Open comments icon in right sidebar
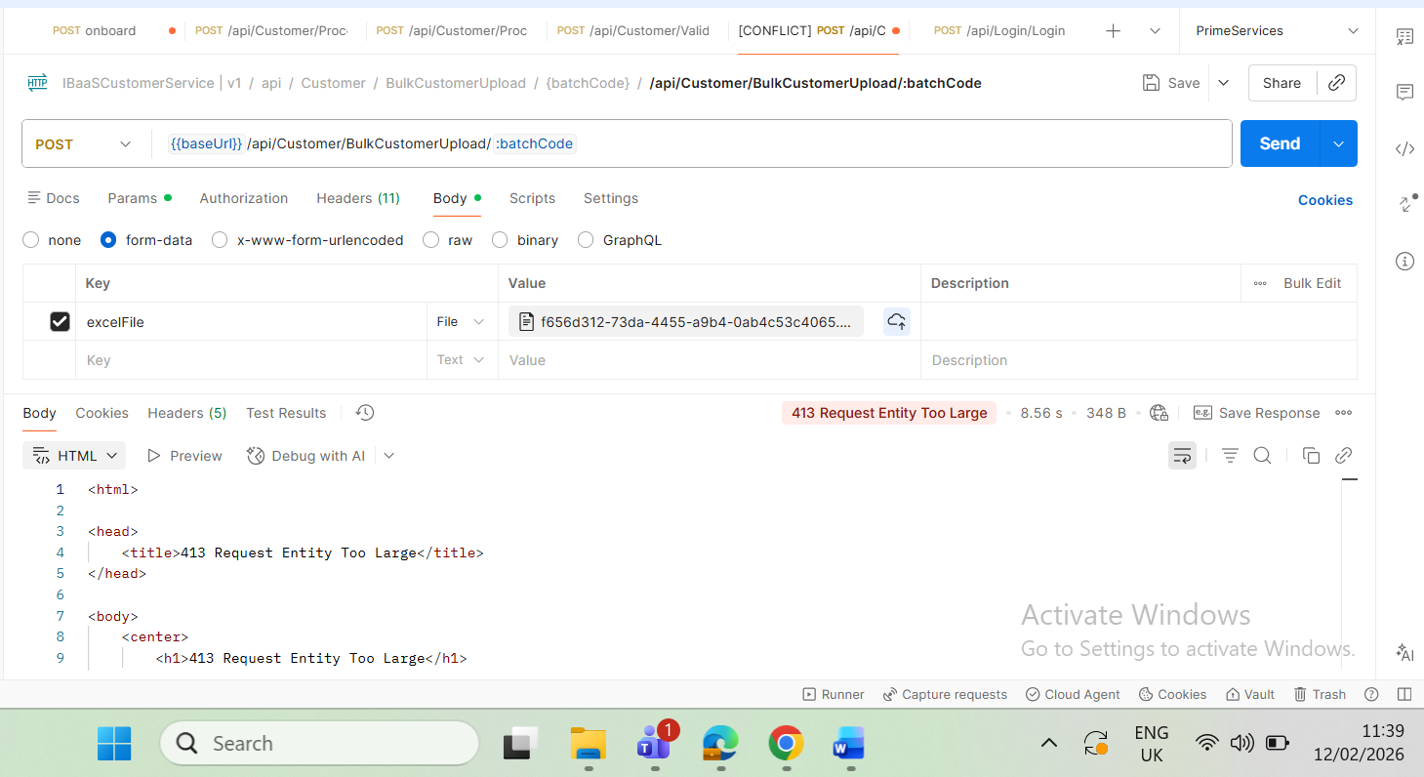This screenshot has width=1424, height=777. (1404, 93)
